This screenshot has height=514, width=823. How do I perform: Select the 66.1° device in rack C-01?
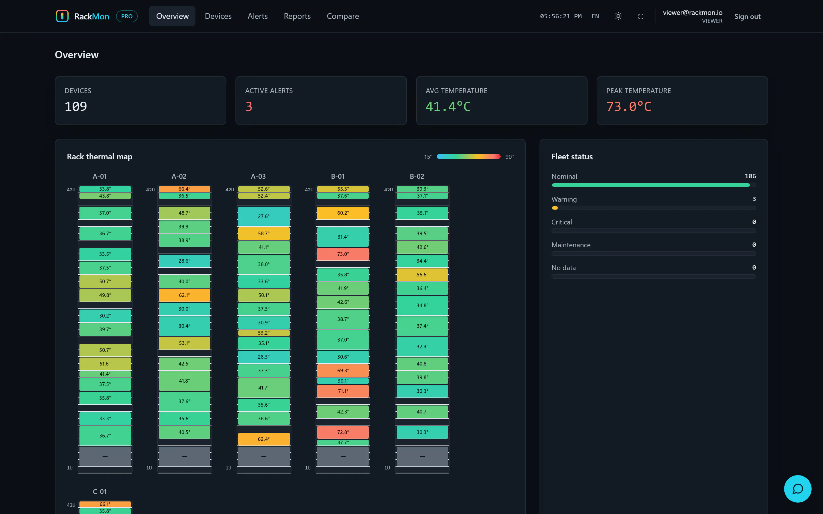tap(105, 504)
